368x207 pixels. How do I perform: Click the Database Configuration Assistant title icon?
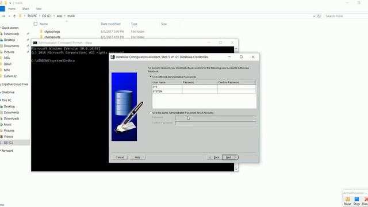click(x=113, y=57)
